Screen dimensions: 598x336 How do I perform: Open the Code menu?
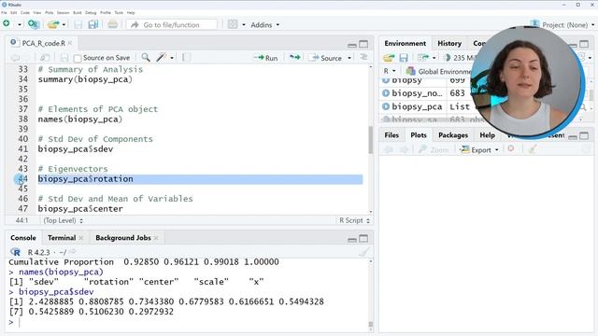tap(25, 12)
